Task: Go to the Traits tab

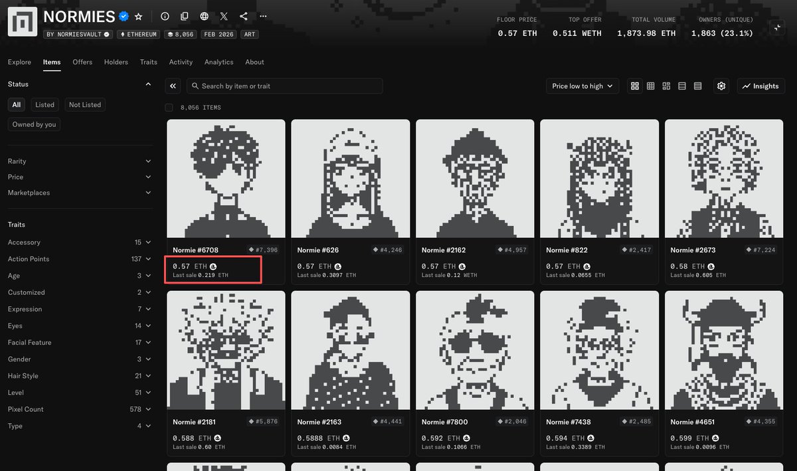Action: tap(149, 62)
